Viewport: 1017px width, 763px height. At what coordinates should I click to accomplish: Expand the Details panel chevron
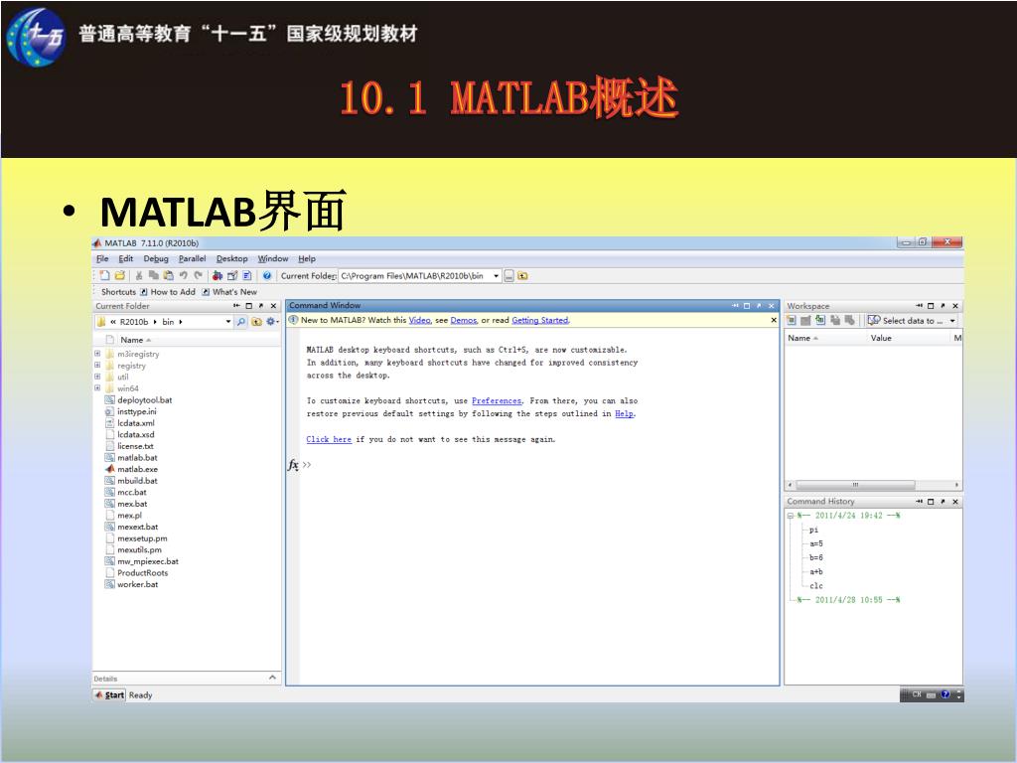pos(272,678)
